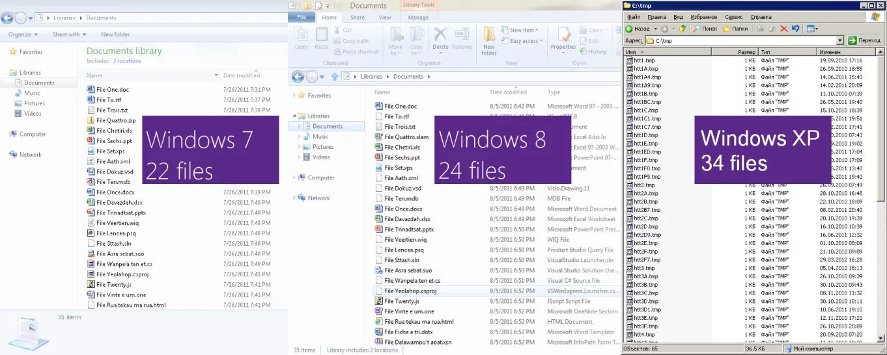The height and width of the screenshot is (355, 887).
Task: Click History in the Windows 8 Open group
Action: tap(592, 51)
